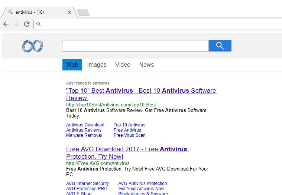Reload the current page

[27, 24]
